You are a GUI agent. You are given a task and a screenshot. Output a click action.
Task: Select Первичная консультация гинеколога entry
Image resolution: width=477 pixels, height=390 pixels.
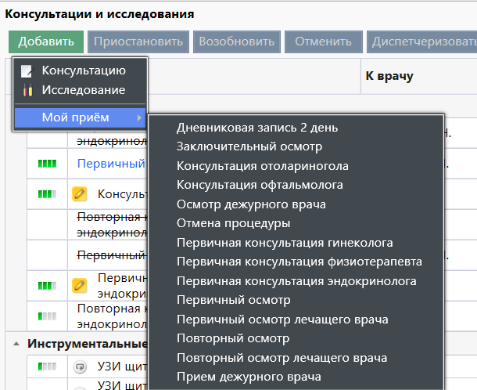pyautogui.click(x=285, y=243)
